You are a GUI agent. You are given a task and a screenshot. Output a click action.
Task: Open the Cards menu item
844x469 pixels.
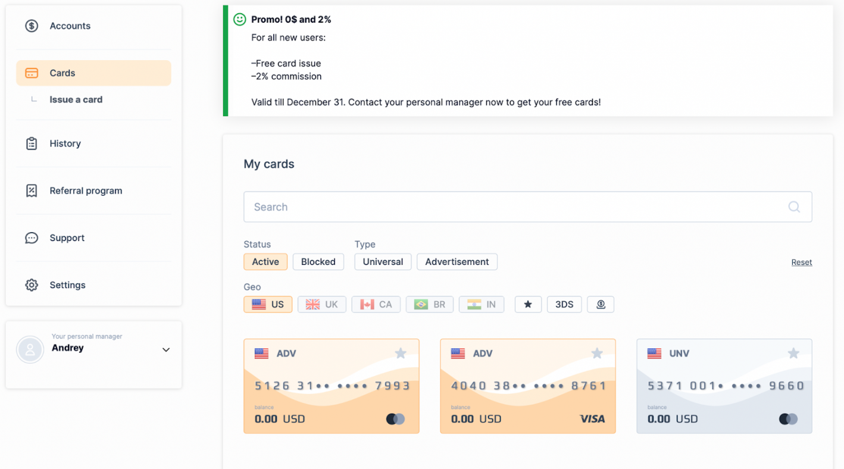93,73
